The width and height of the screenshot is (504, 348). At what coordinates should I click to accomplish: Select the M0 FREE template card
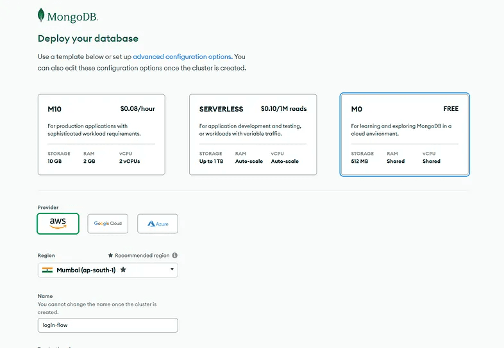[x=405, y=135]
